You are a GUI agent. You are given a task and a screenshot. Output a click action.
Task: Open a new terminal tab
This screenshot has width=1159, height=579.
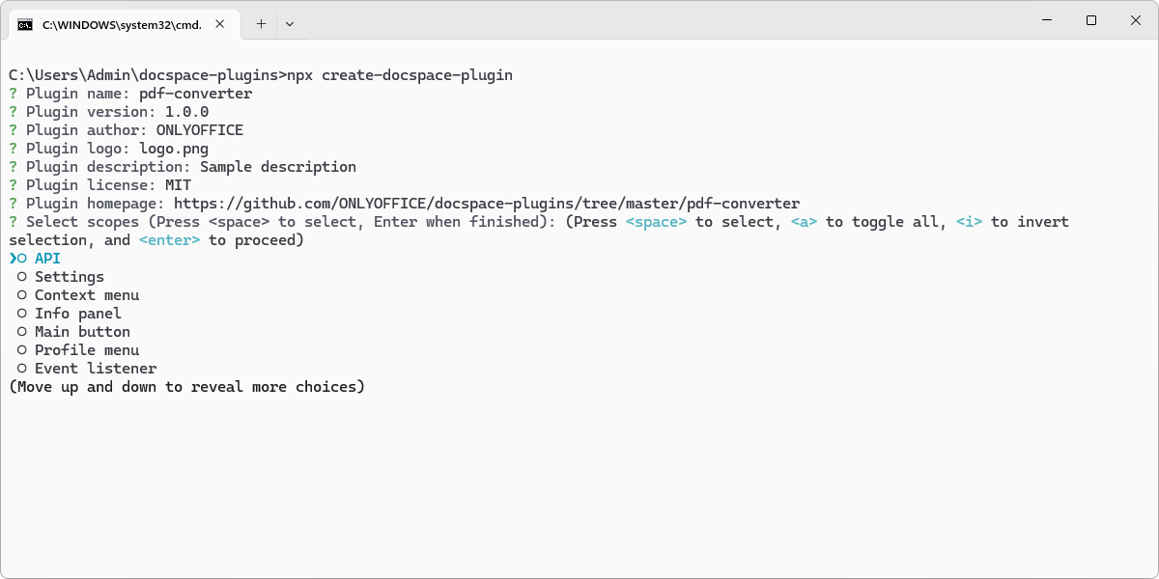261,24
